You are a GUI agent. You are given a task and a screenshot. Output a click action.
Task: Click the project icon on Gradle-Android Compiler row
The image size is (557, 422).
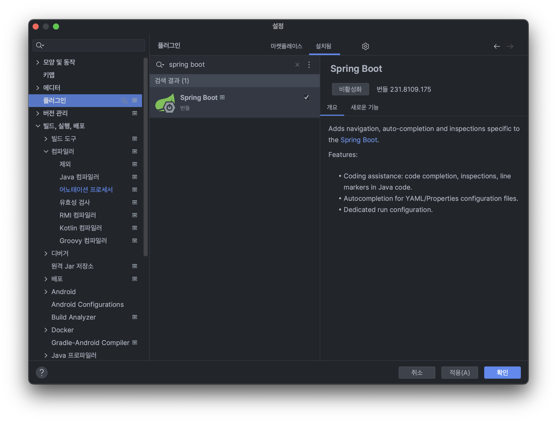[x=135, y=342]
